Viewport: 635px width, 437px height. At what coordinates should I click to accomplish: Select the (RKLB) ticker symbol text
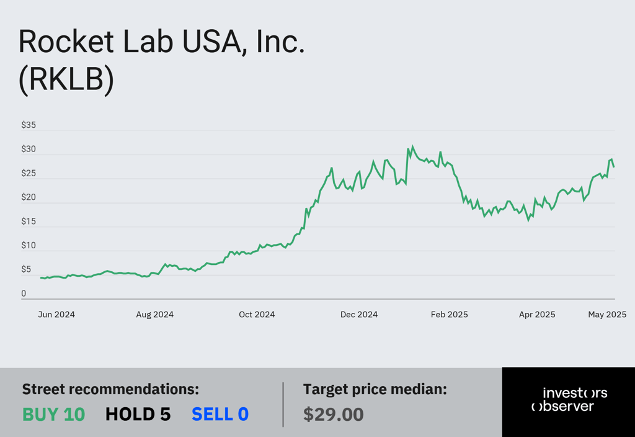tap(66, 79)
